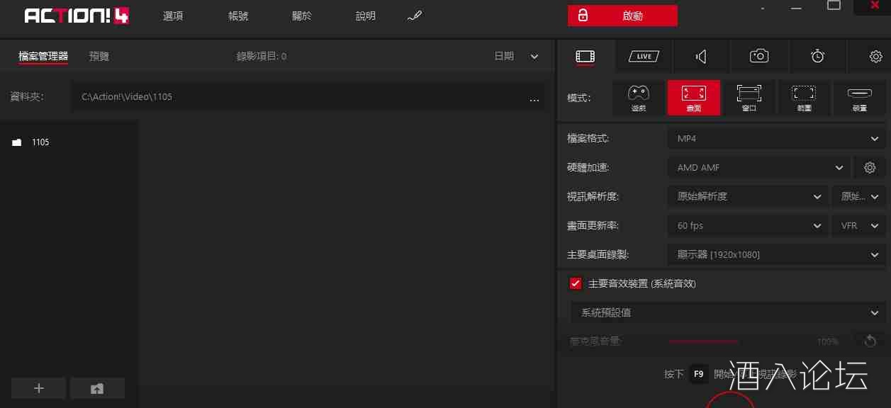Select game mode with gamepad icon

point(639,98)
